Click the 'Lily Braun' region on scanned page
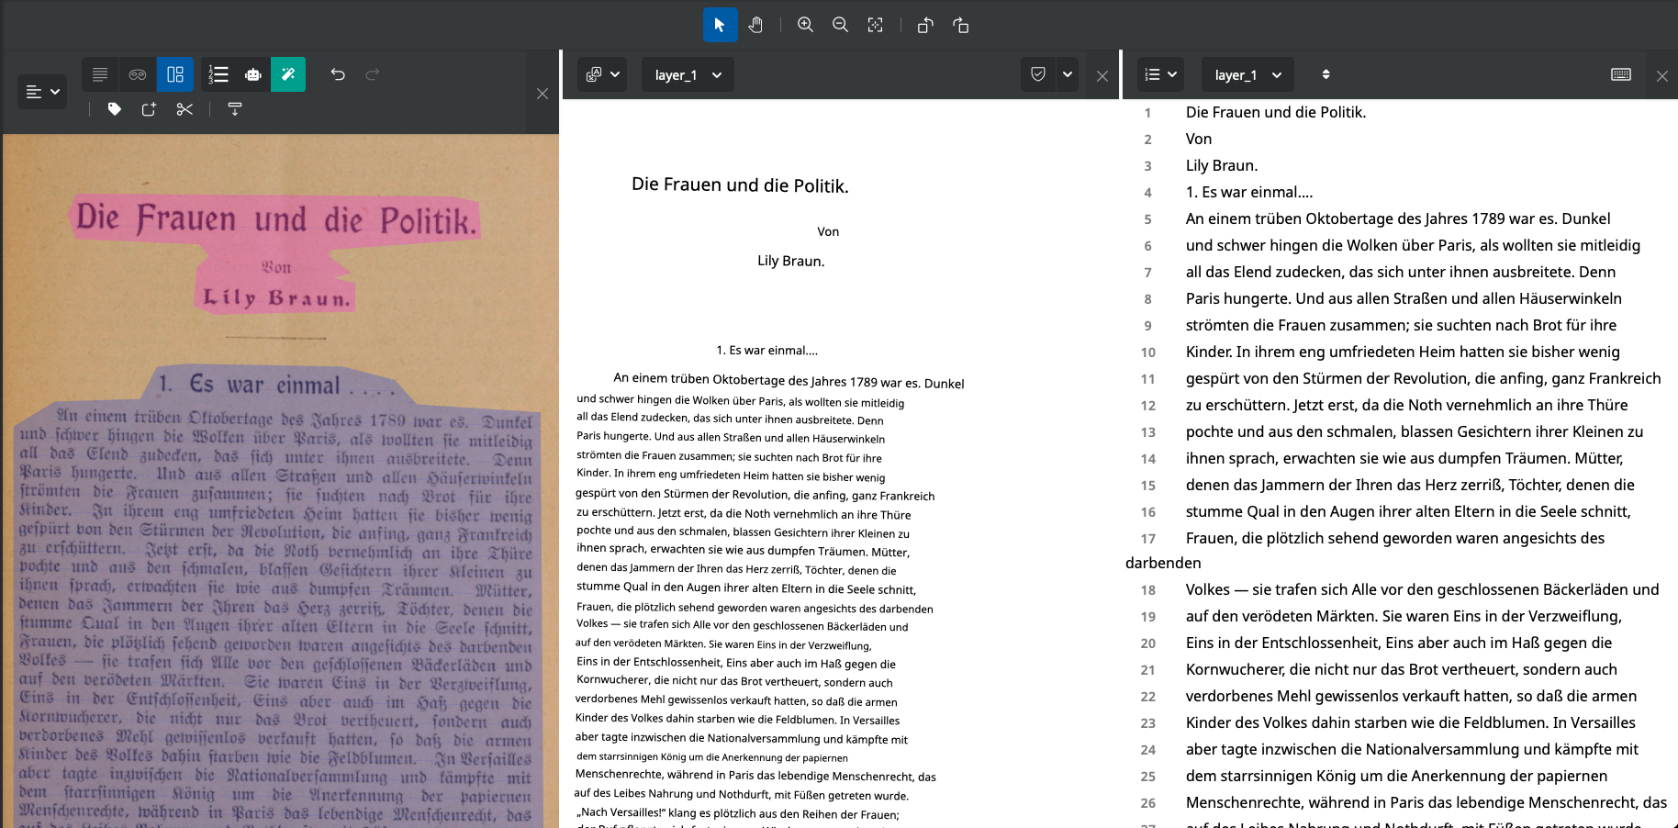This screenshot has width=1678, height=828. coord(275,297)
